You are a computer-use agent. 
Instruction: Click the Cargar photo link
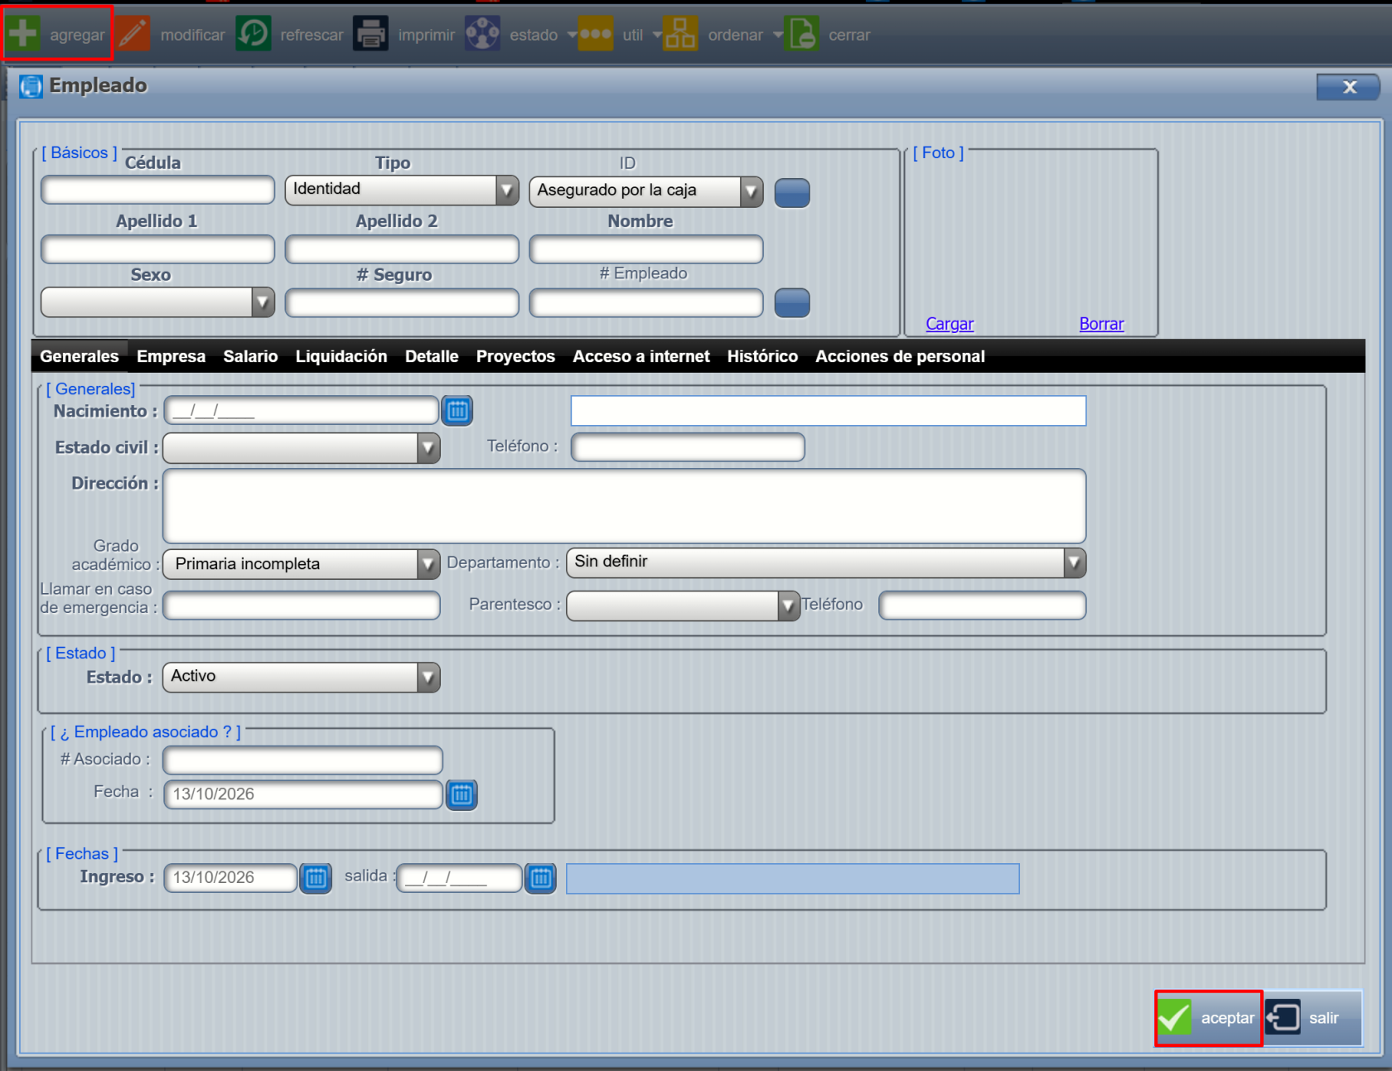(950, 324)
